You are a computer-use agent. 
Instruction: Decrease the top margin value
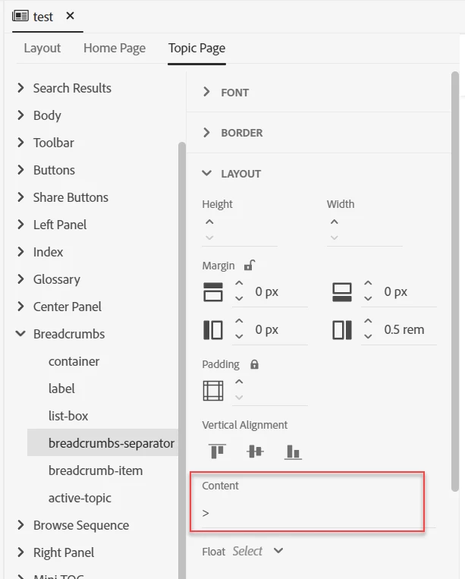(x=239, y=298)
